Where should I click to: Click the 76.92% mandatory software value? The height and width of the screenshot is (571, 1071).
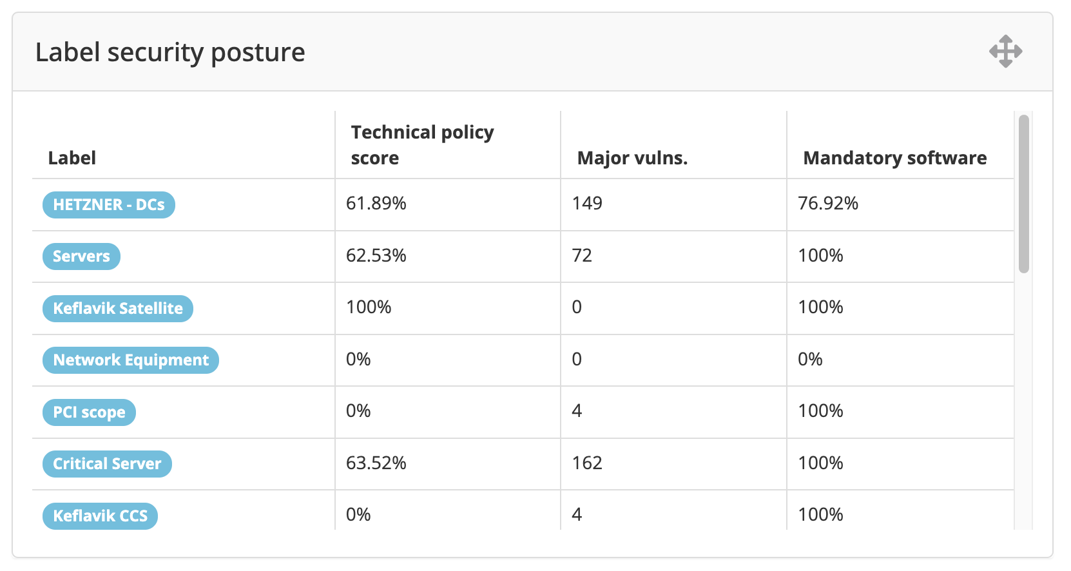pyautogui.click(x=828, y=204)
